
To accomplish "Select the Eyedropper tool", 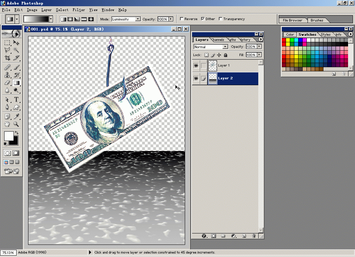I will click(16, 116).
